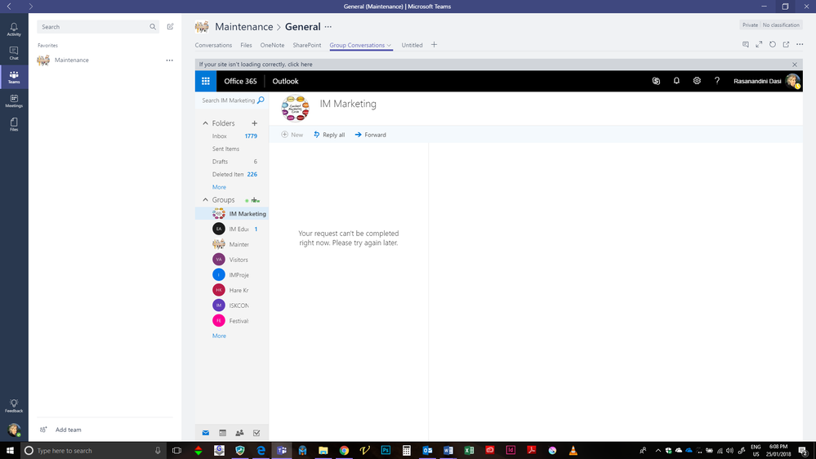The height and width of the screenshot is (459, 816).
Task: Open Excel from the taskbar
Action: click(469, 451)
